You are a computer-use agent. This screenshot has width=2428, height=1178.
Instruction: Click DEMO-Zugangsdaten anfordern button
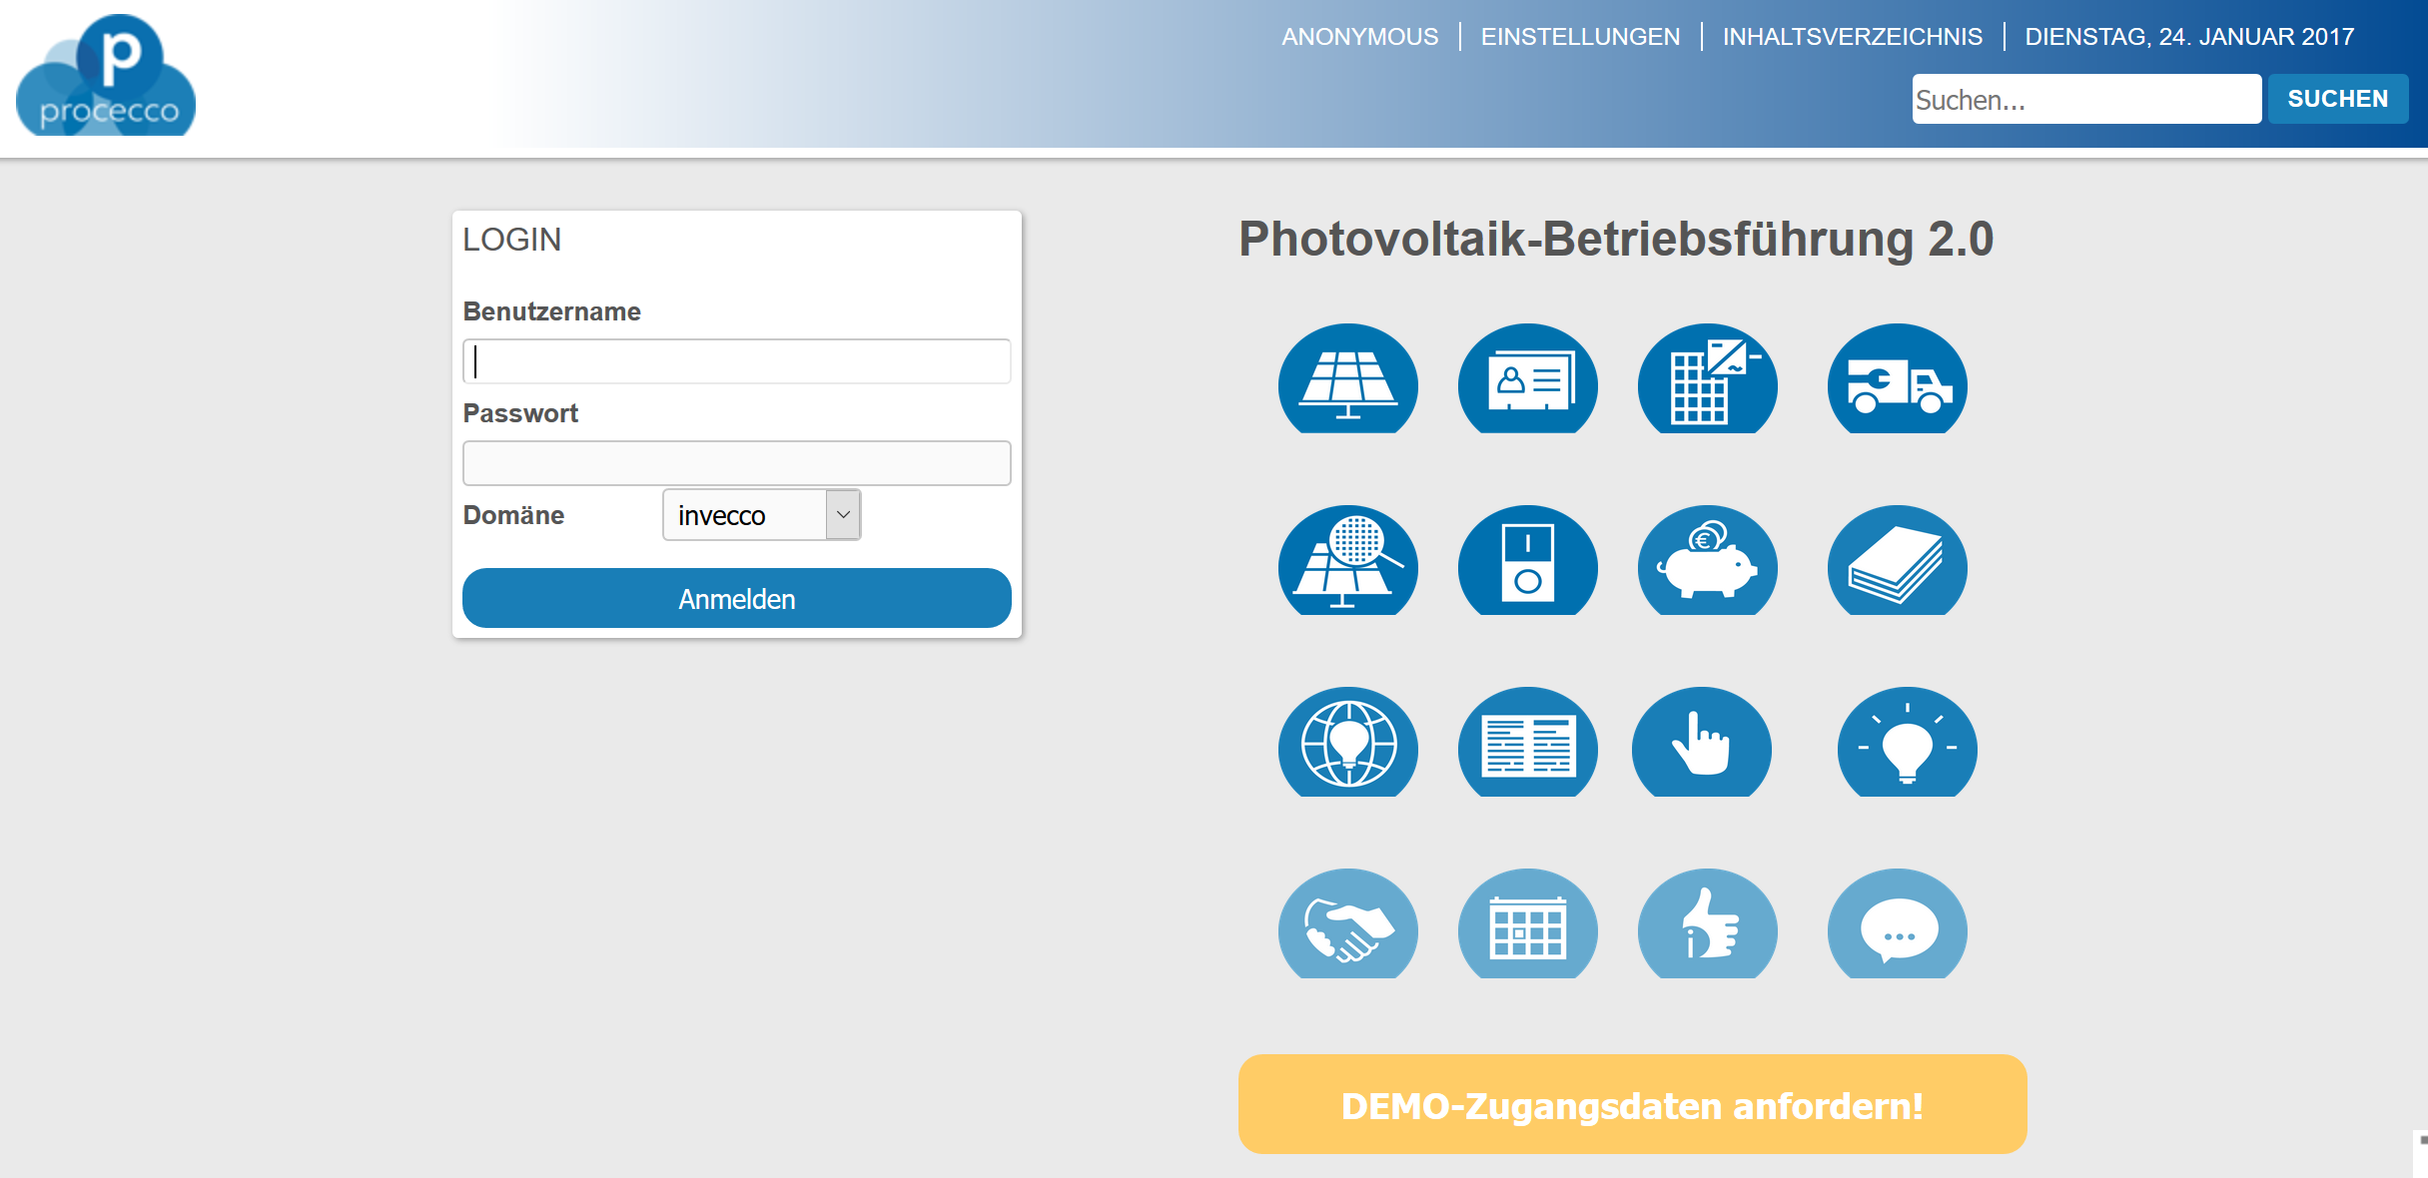click(1632, 1105)
